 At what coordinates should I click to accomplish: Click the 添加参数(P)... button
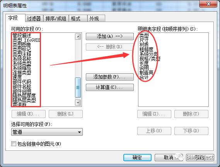pos(110,77)
